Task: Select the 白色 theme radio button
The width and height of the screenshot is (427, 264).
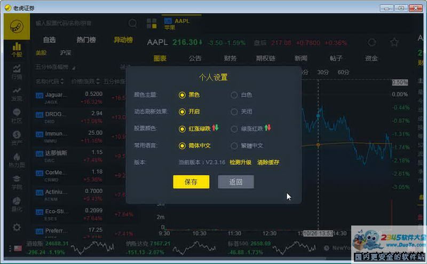Action: point(234,95)
